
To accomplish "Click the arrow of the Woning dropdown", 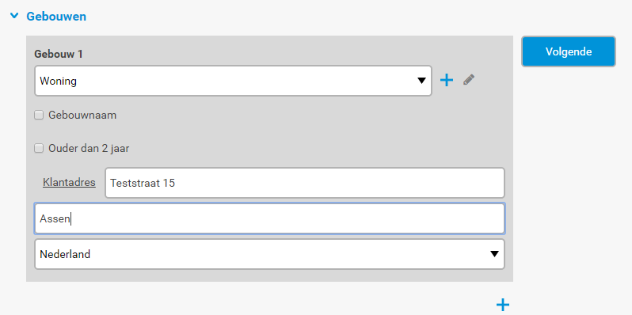I will [421, 81].
